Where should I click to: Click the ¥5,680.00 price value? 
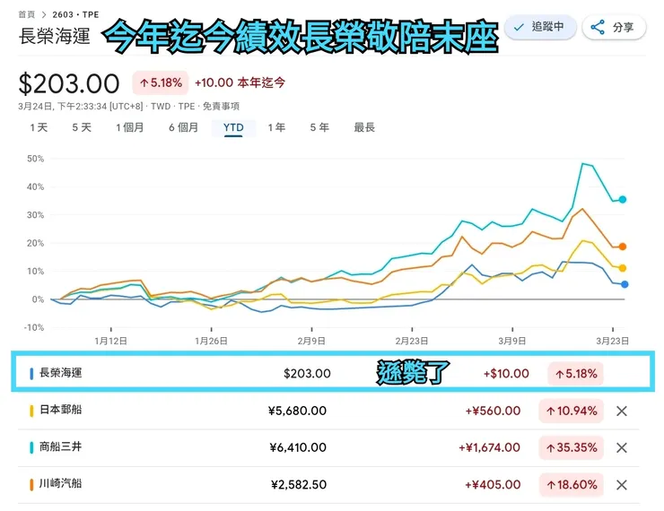297,411
